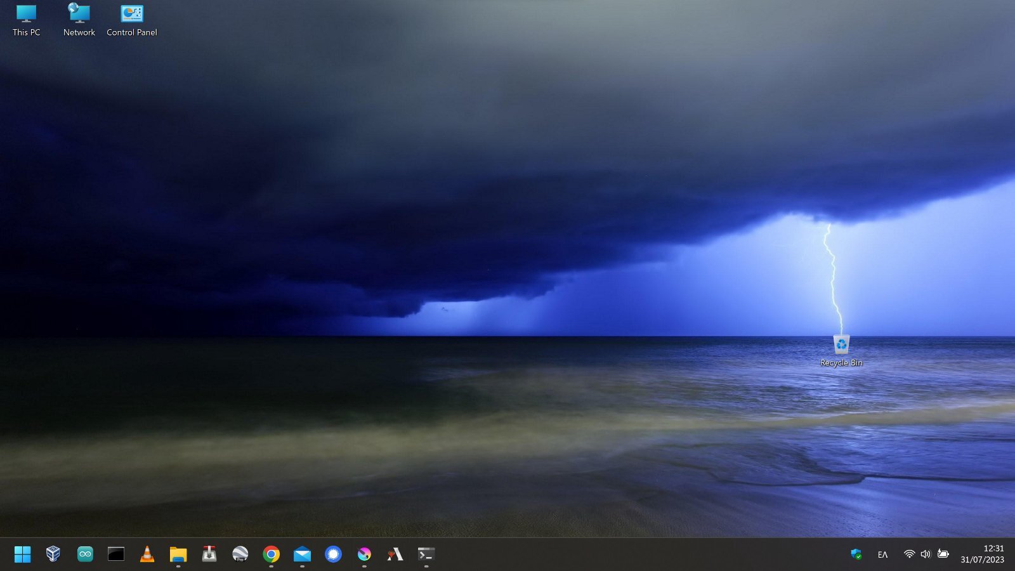The width and height of the screenshot is (1015, 571).
Task: Open Google Chrome from the taskbar
Action: 271,554
